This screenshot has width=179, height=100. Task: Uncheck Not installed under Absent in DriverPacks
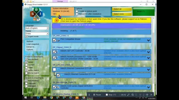pyautogui.click(x=26, y=81)
